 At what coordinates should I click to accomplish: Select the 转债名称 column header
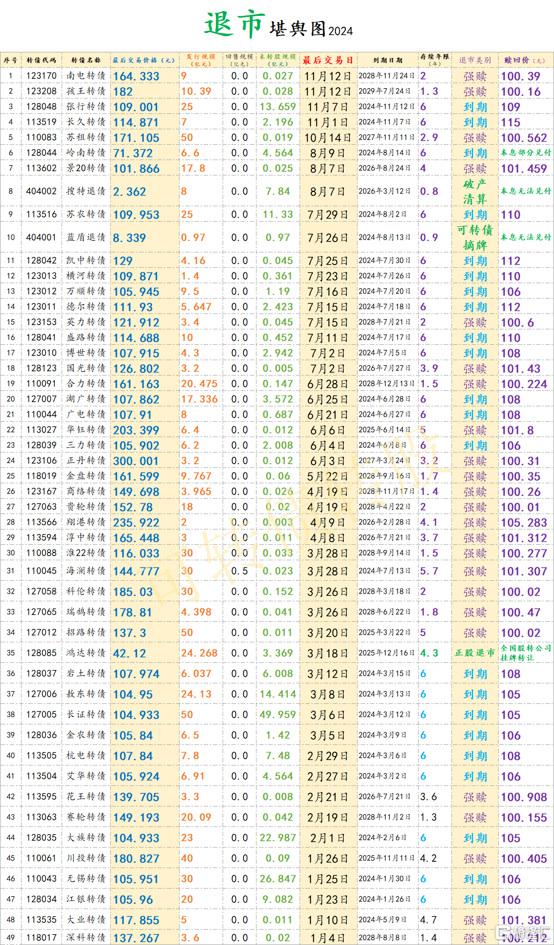coord(86,60)
